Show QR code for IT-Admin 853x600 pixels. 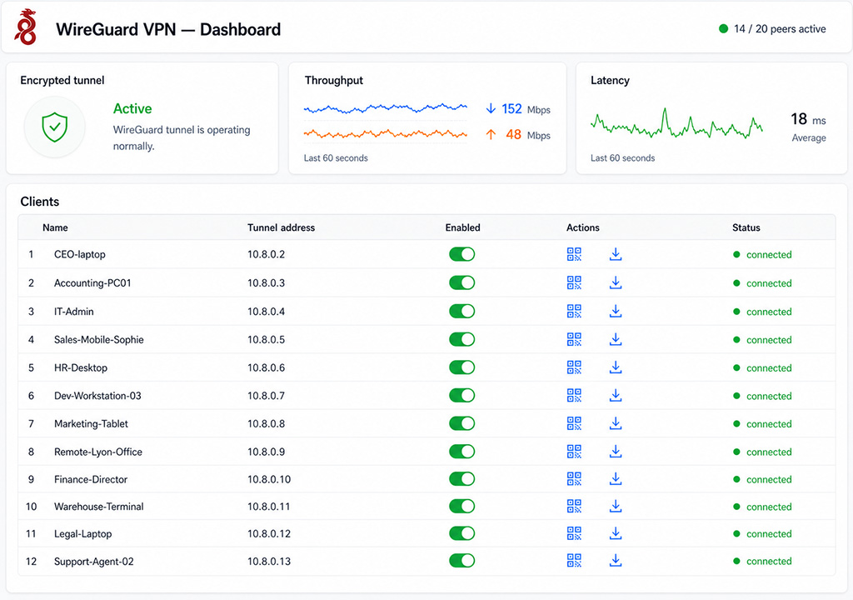[574, 311]
